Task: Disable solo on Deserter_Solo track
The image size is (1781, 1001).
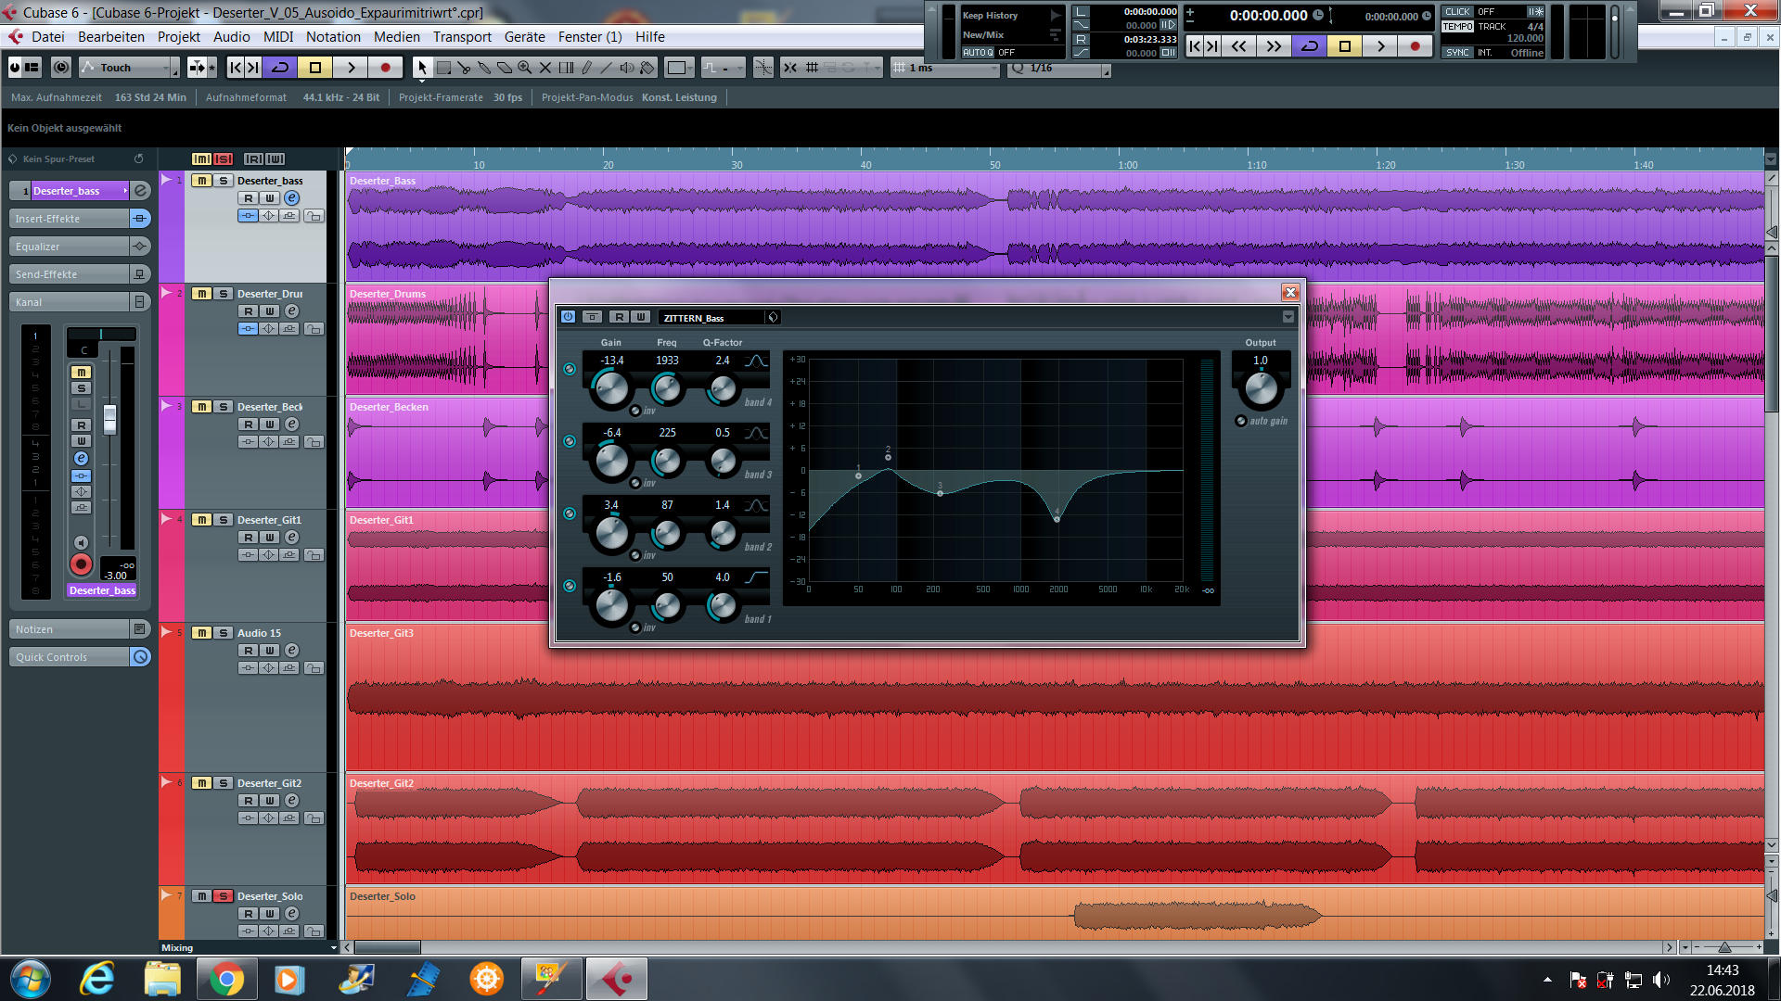Action: click(223, 896)
